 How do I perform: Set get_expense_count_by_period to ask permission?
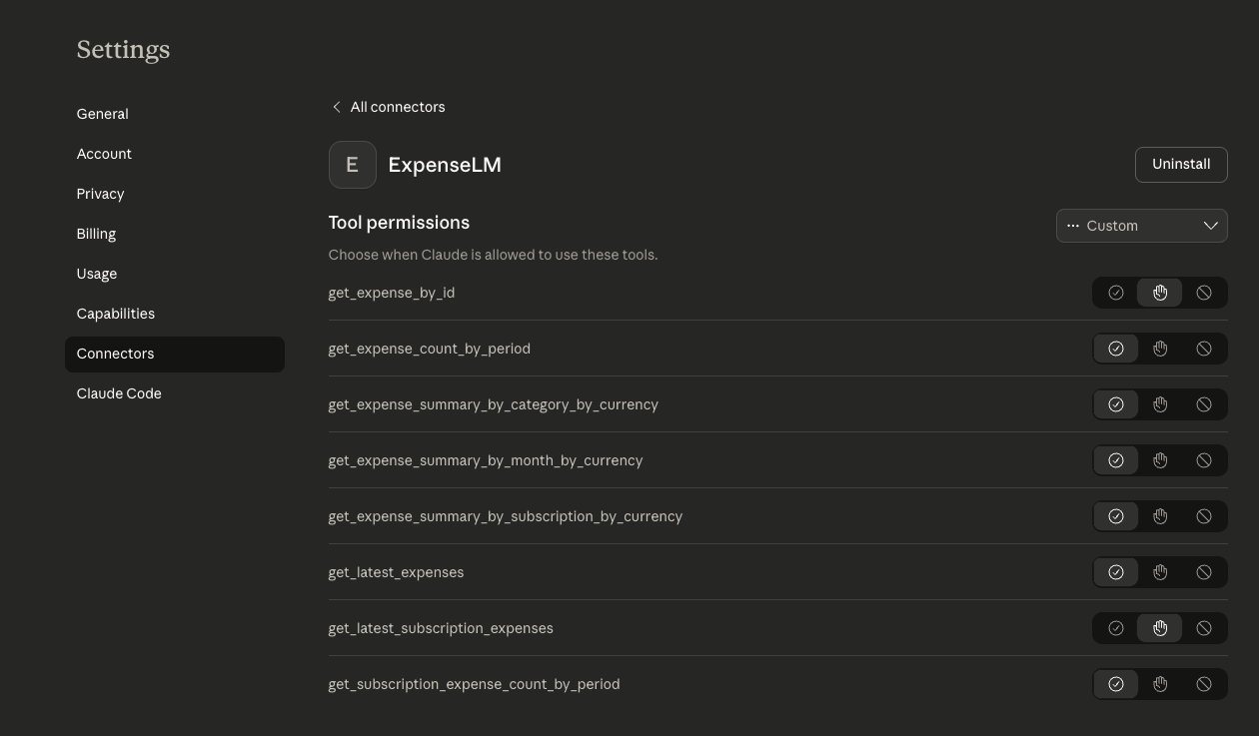click(x=1160, y=349)
